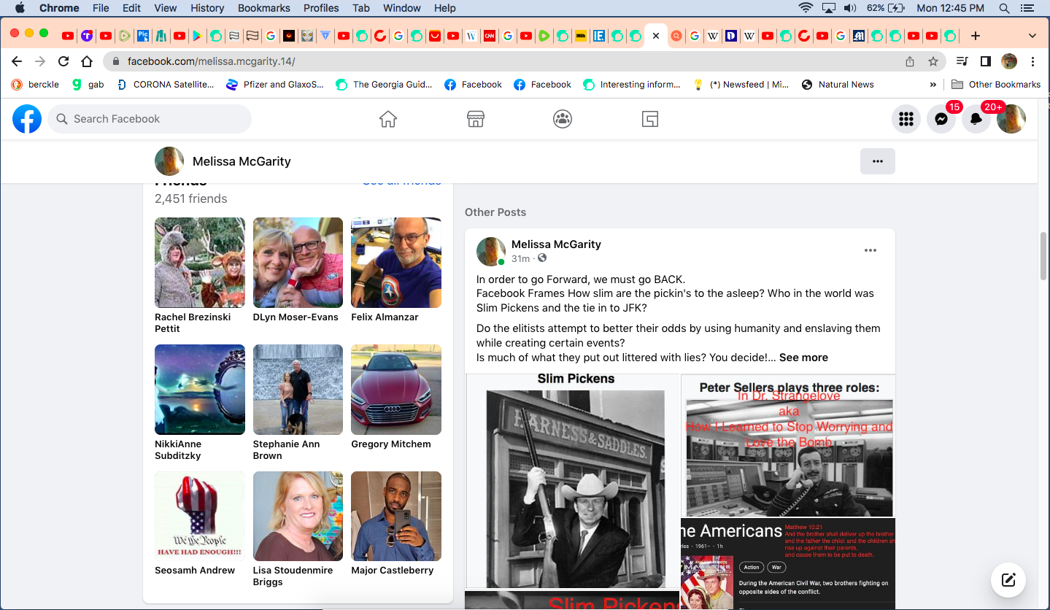Click the new message compose icon
1050x610 pixels.
(x=1008, y=580)
